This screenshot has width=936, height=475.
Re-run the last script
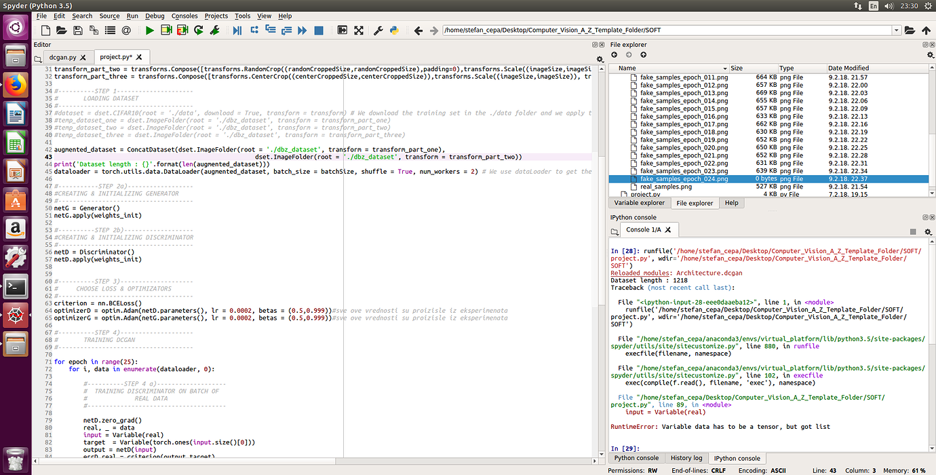(x=199, y=31)
